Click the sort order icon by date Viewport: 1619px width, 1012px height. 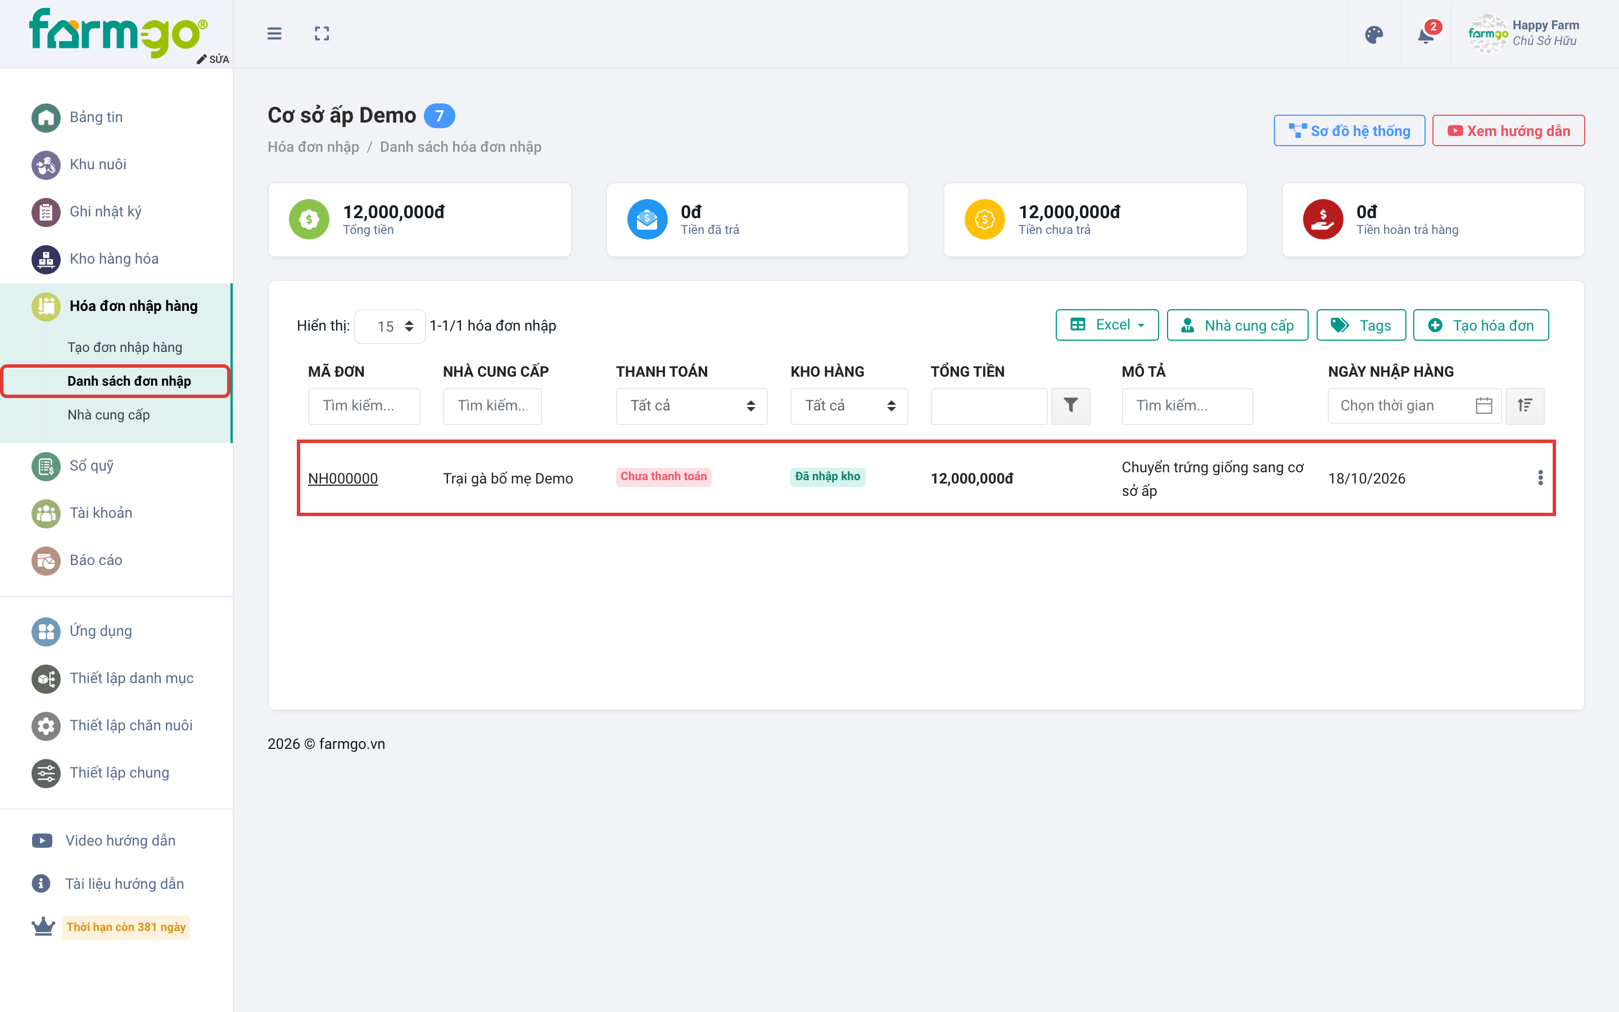tap(1525, 405)
